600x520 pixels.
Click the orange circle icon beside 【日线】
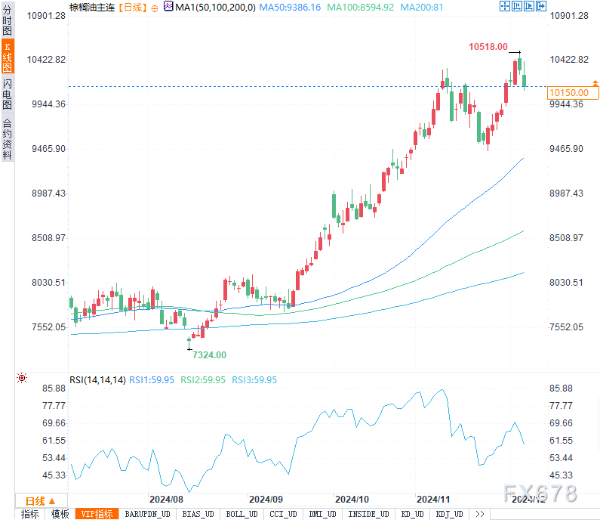click(x=155, y=8)
